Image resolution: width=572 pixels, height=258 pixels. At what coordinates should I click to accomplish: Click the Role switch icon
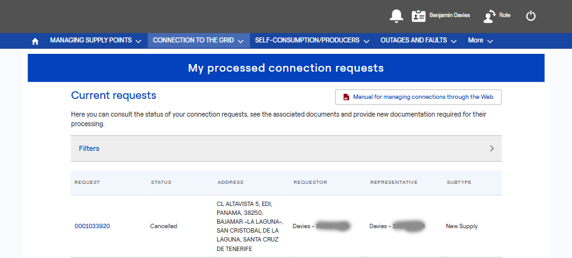(489, 16)
